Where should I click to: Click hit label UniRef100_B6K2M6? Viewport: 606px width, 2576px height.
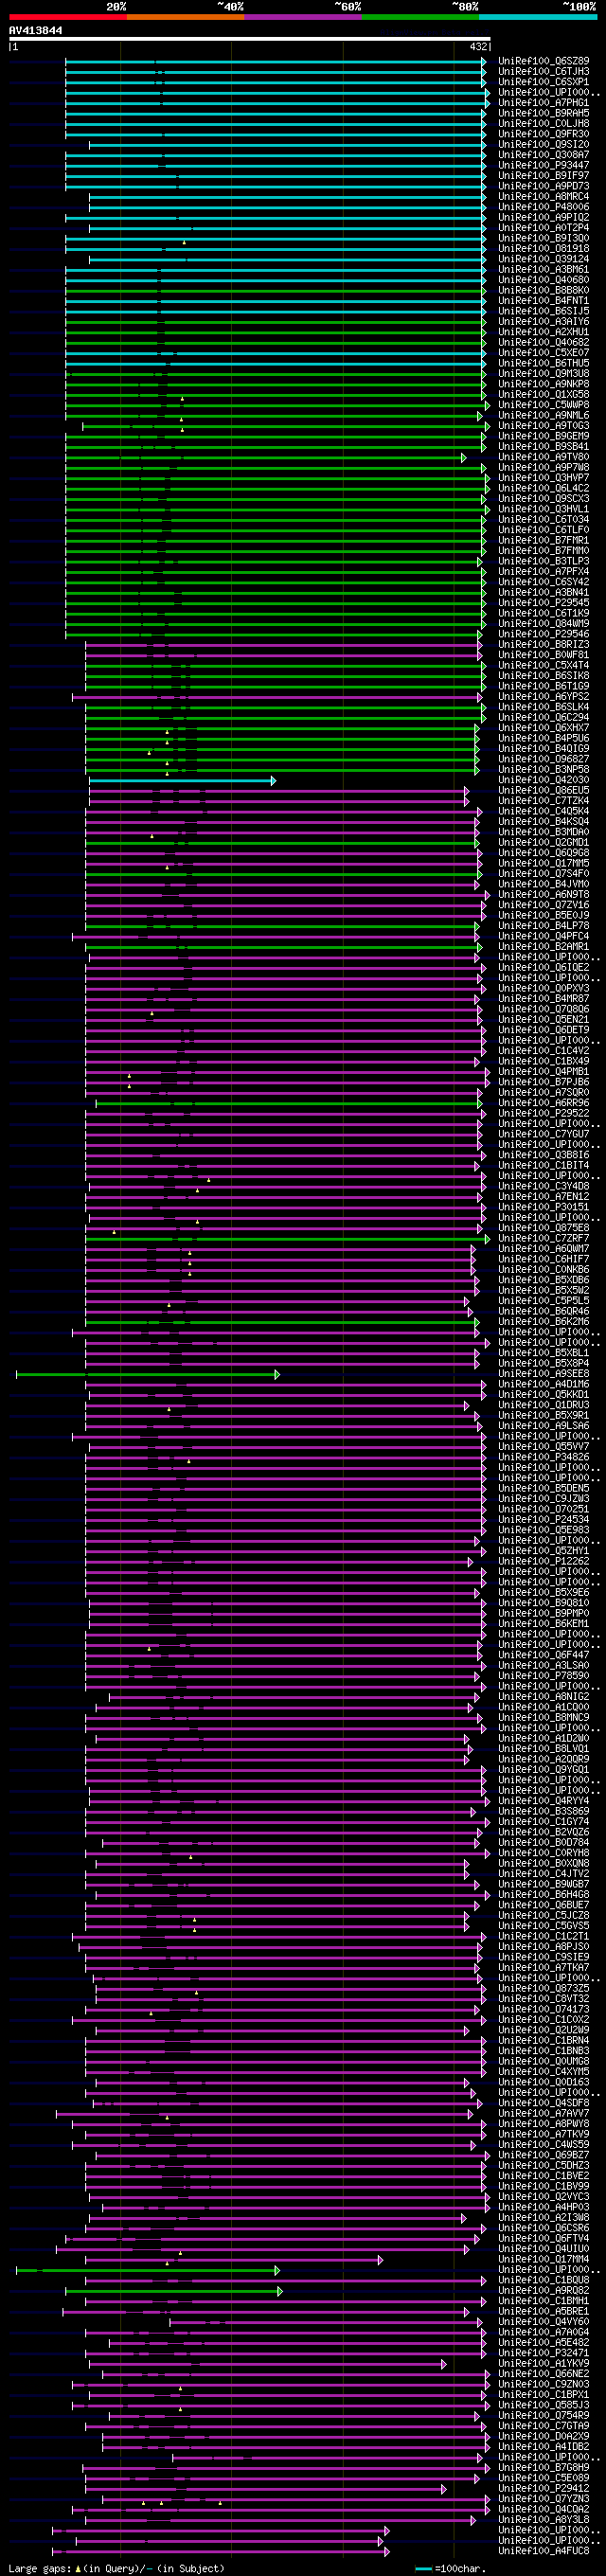pyautogui.click(x=544, y=1321)
